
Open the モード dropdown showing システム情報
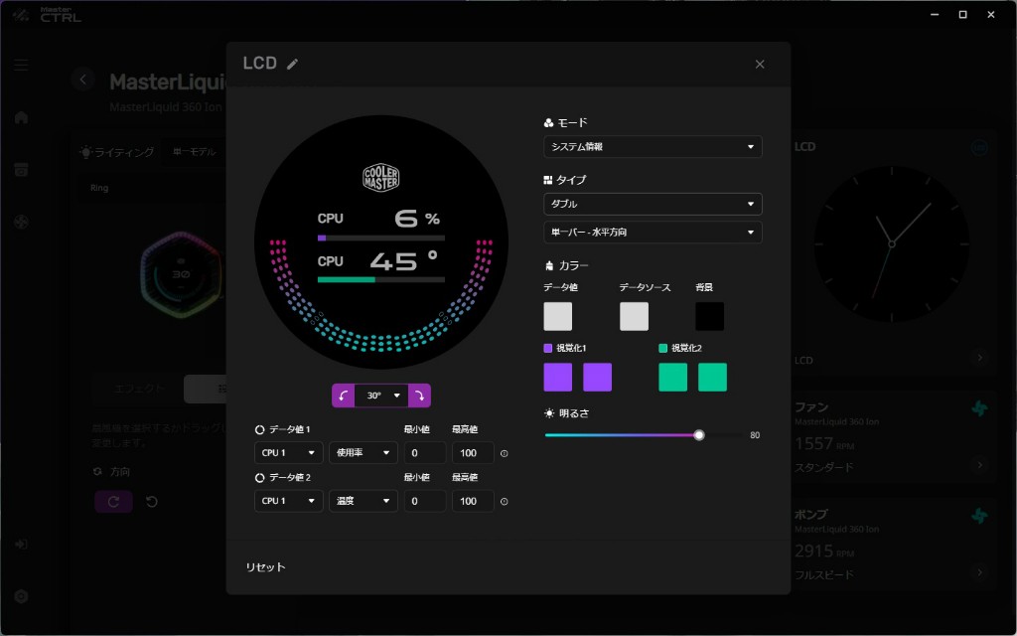(653, 147)
